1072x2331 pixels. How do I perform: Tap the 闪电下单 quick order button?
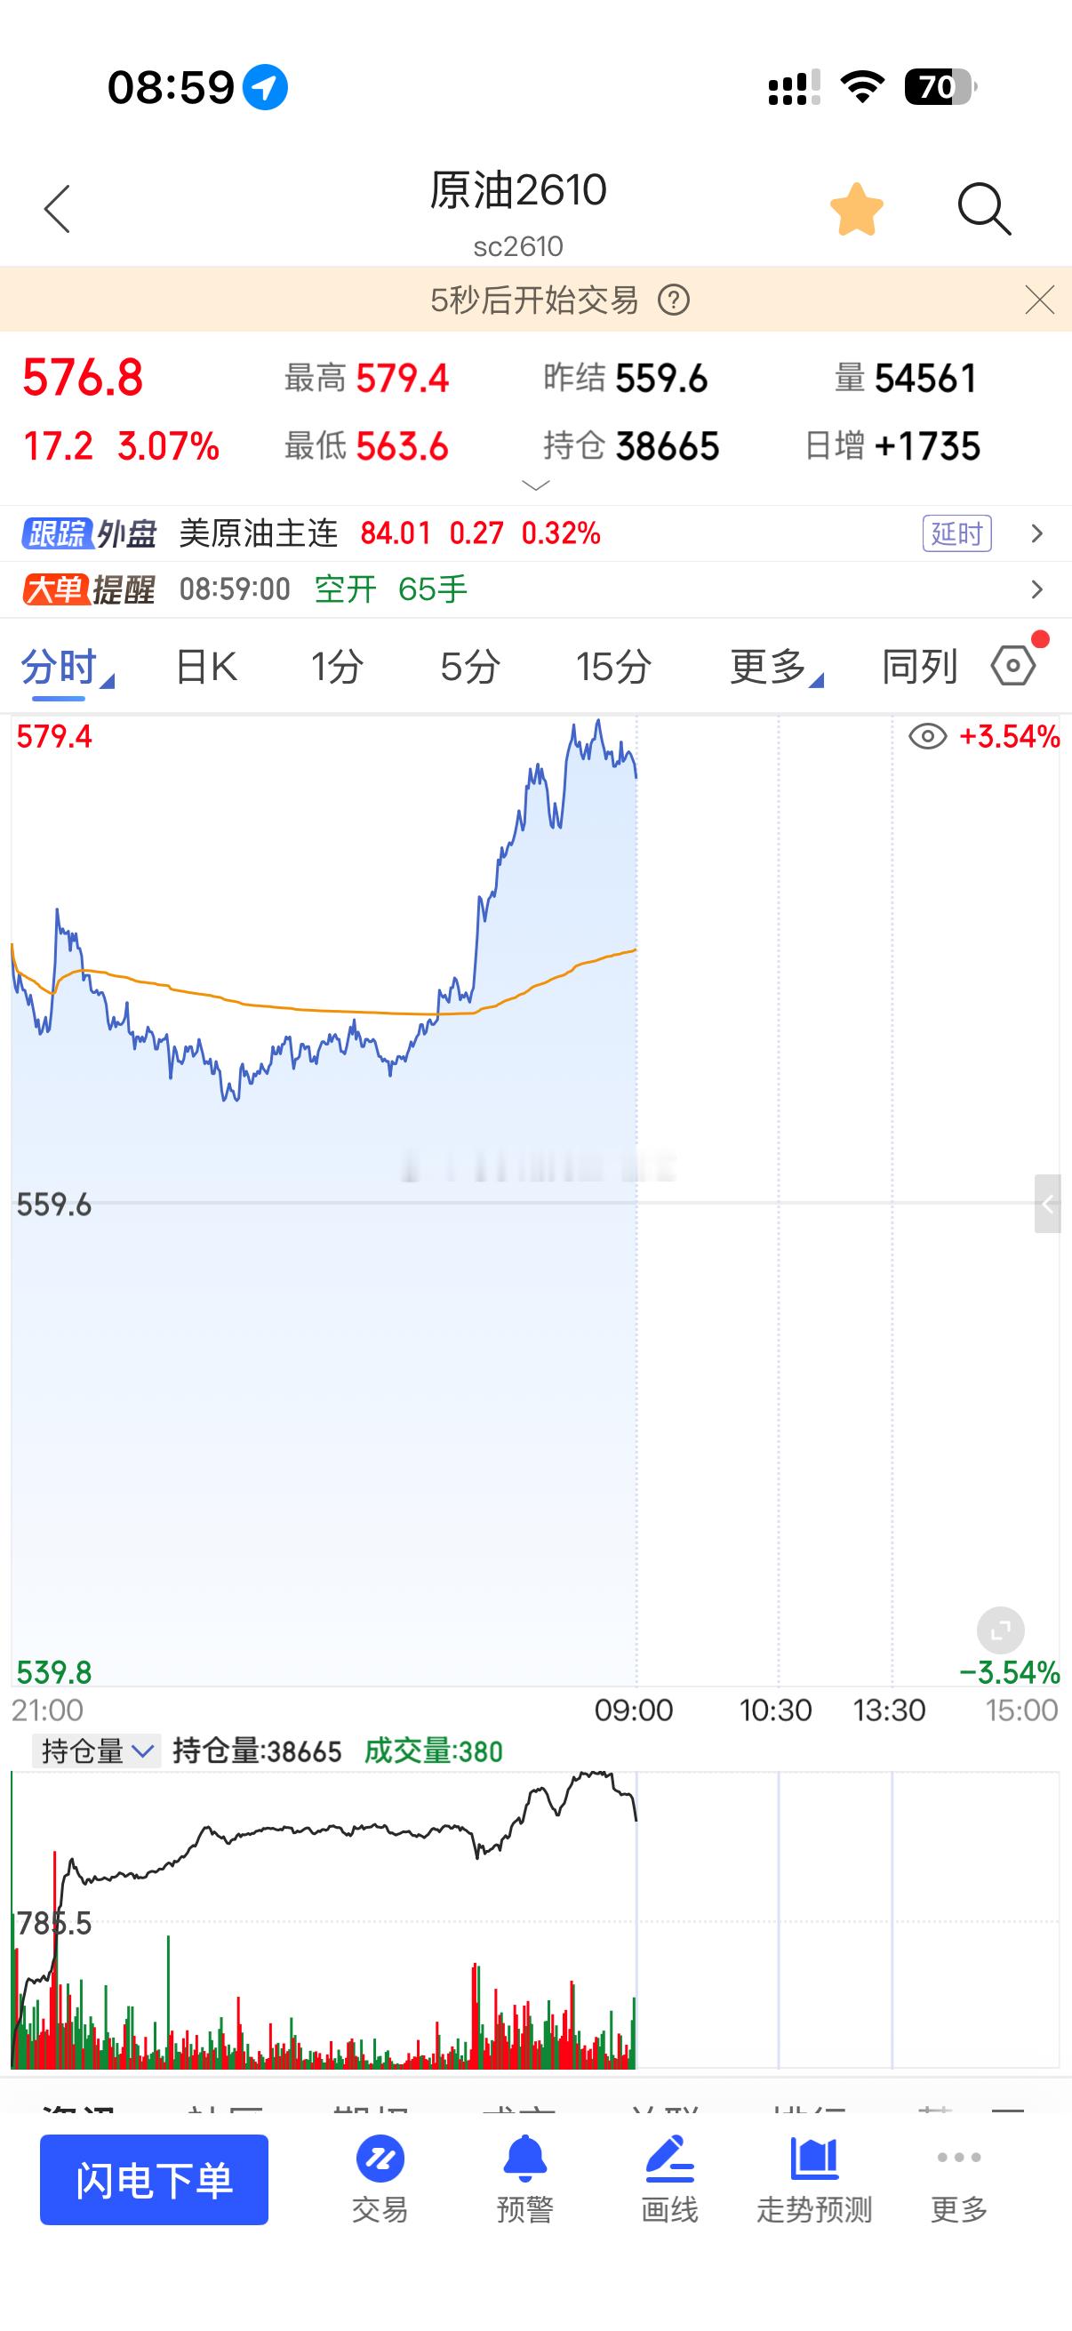tap(154, 2180)
